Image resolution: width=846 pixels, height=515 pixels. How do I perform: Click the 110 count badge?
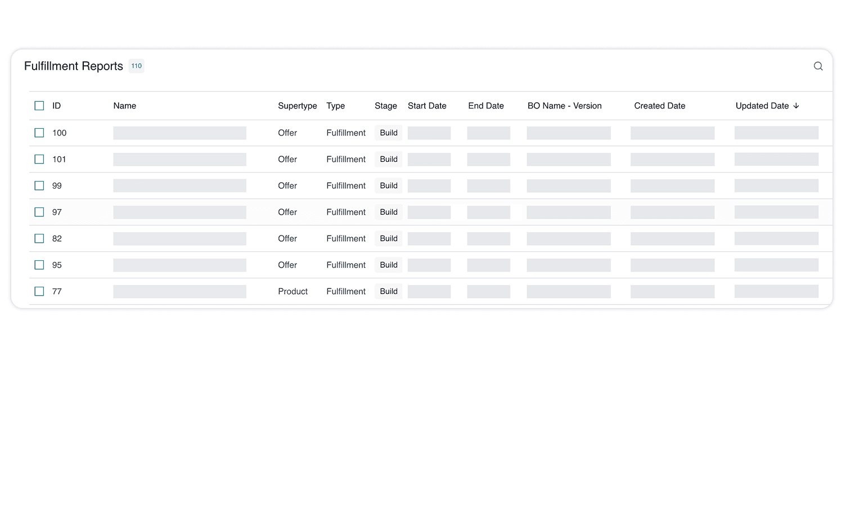tap(136, 66)
